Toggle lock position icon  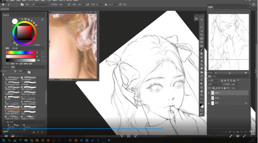219,88
